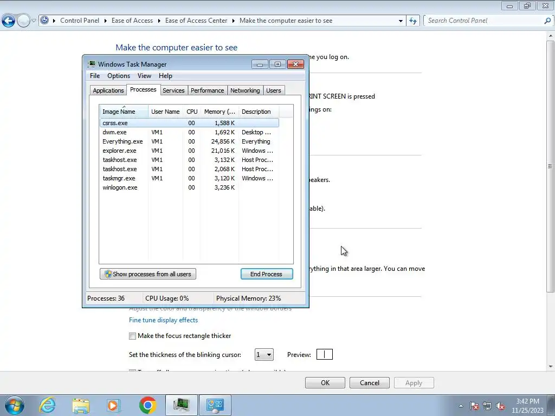Click the taskbar clock showing 3:42 PM

coord(527,406)
